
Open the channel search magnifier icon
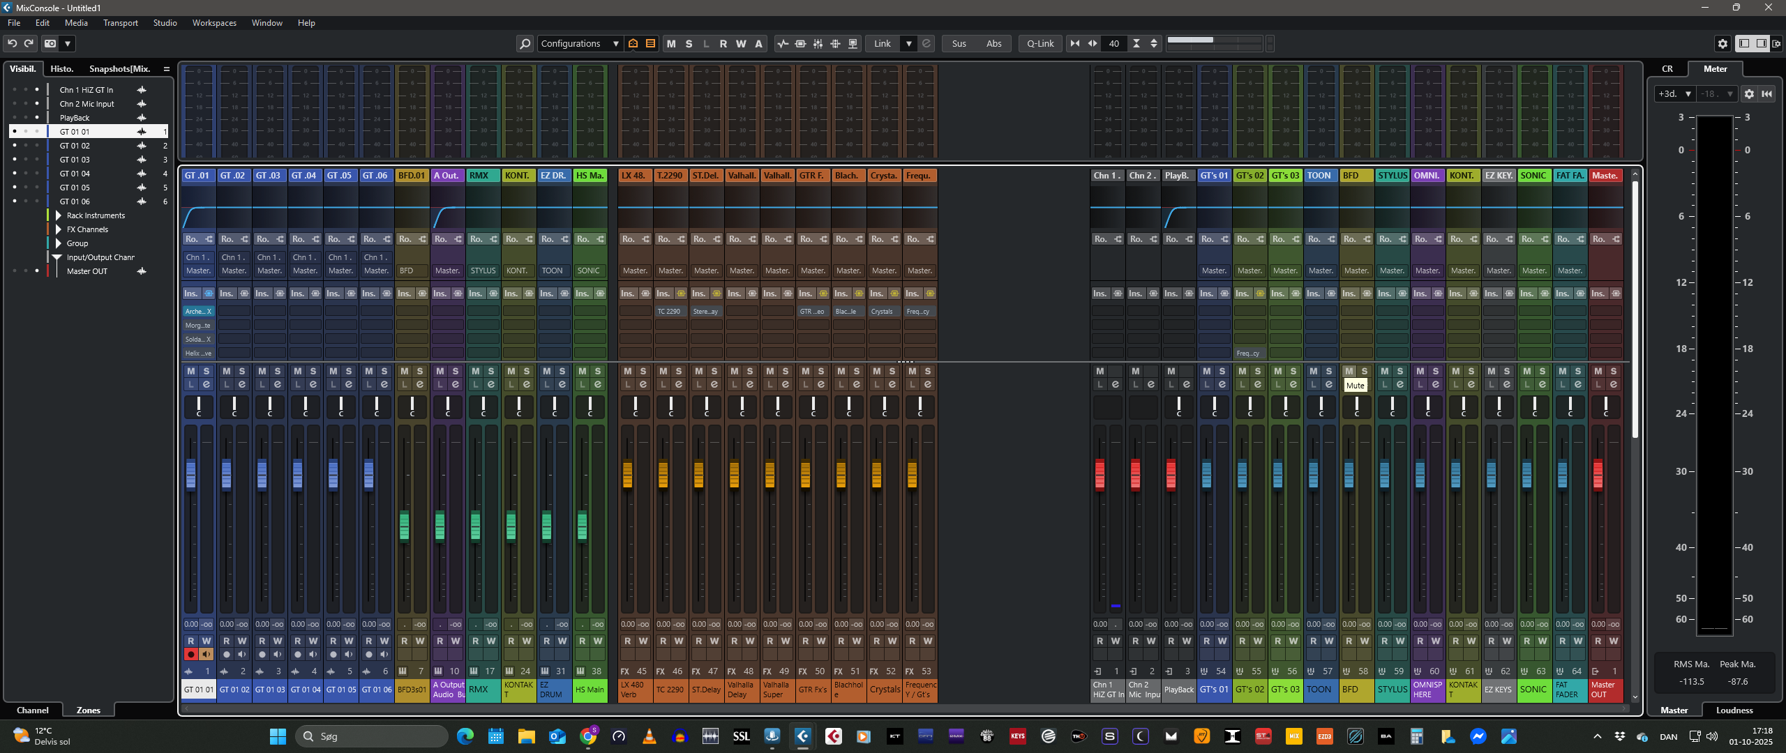(x=525, y=43)
